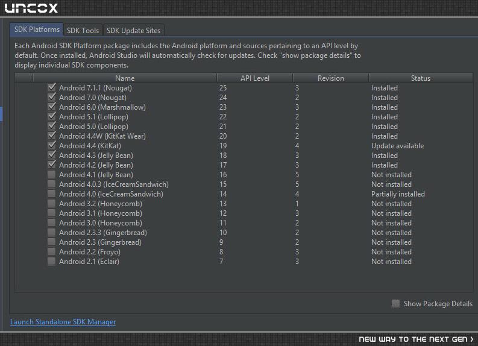The height and width of the screenshot is (346, 478).
Task: Check Android 2.2 (Froyo) checkbox
Action: click(x=52, y=251)
